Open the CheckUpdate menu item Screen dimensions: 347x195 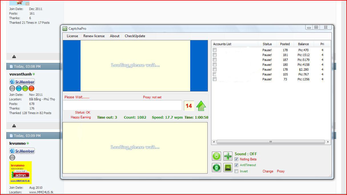pyautogui.click(x=135, y=36)
